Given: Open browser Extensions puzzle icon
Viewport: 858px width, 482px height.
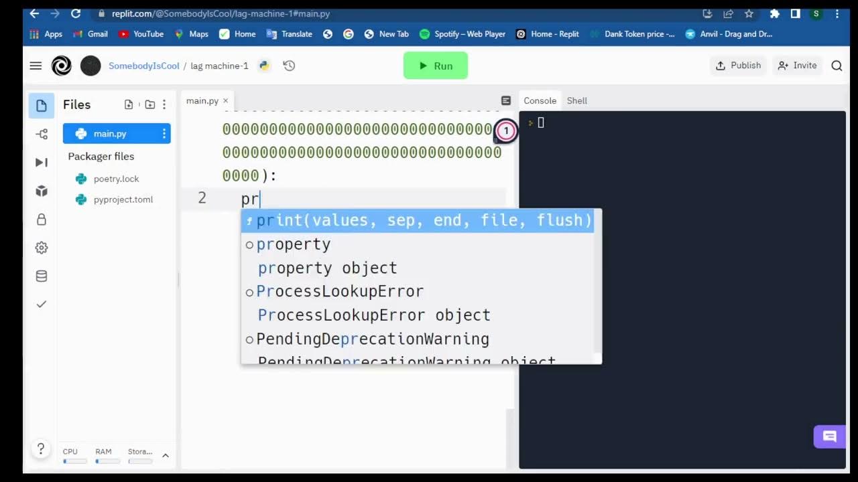Looking at the screenshot, I should coord(775,13).
